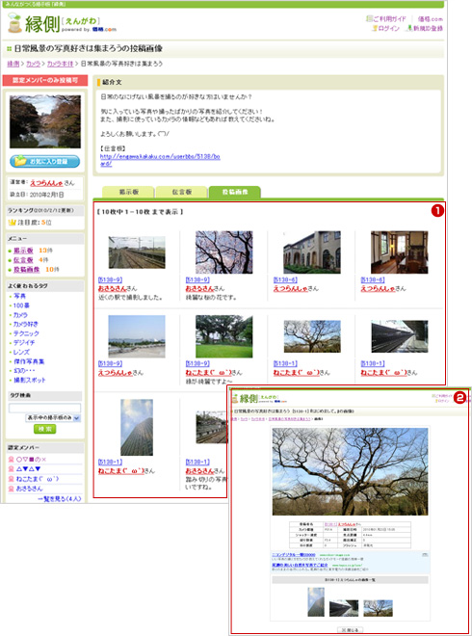Click the green 検索 button

44,429
